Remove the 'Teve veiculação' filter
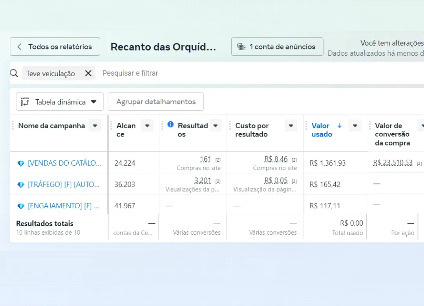Image resolution: width=424 pixels, height=306 pixels. [x=88, y=73]
